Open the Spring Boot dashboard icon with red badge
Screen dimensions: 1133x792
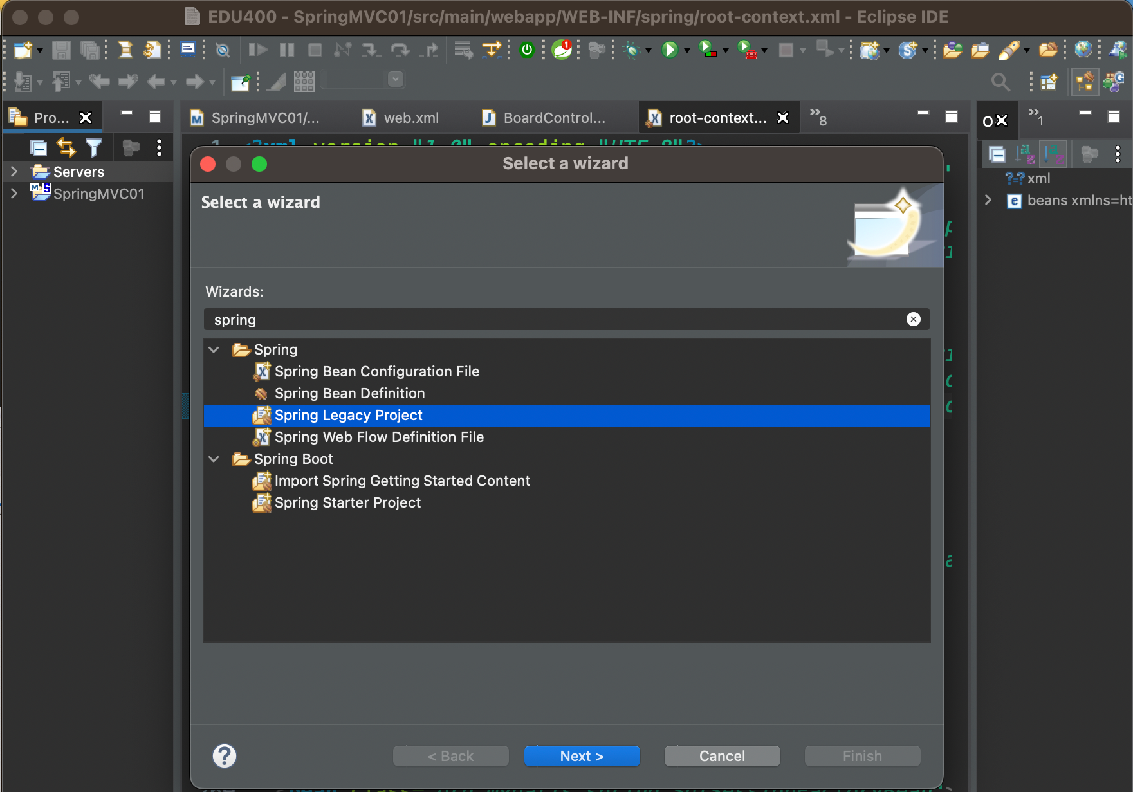(x=562, y=50)
